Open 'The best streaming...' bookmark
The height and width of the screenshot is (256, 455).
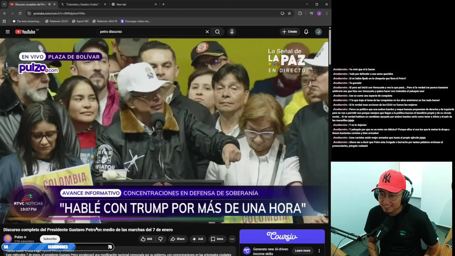click(x=26, y=21)
